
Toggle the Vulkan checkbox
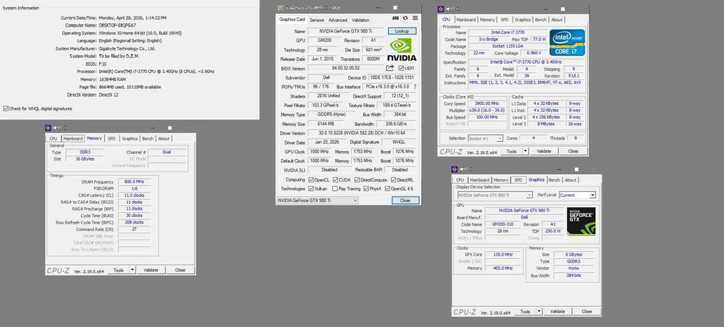point(311,189)
